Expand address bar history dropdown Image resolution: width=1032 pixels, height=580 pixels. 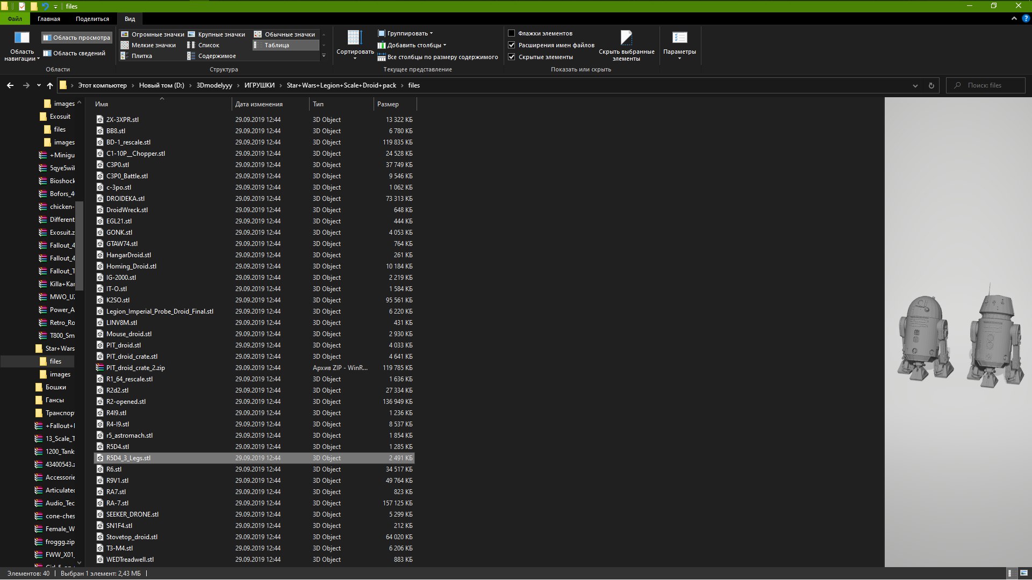(x=915, y=85)
